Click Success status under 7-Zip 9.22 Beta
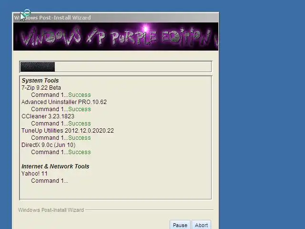Viewport: 305px width, 229px height. click(x=80, y=95)
